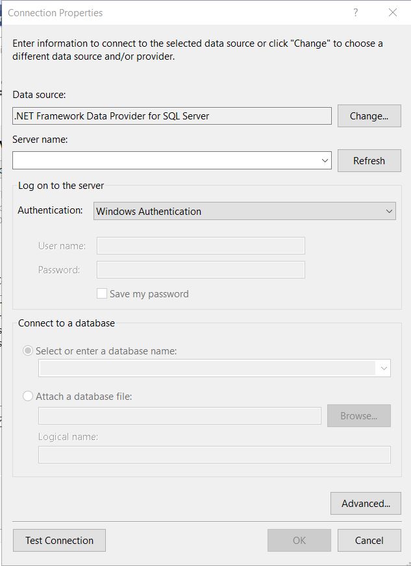Enable the Save my password checkbox
411x566 pixels.
click(102, 293)
